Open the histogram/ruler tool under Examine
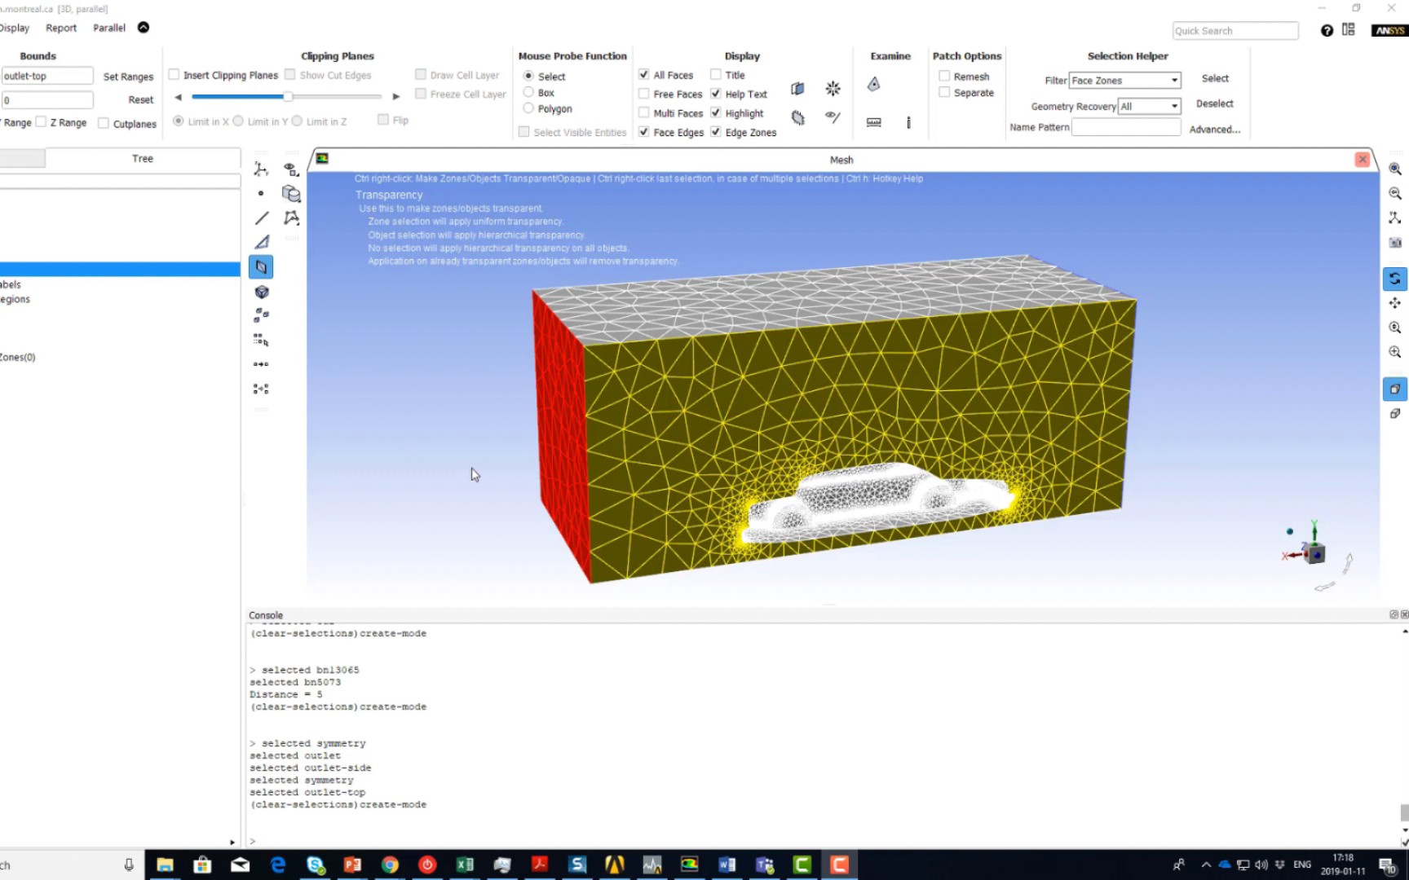Screen dimensions: 1409x880 (874, 122)
